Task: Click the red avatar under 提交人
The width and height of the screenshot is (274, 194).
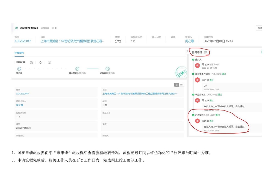Action: coord(197,65)
